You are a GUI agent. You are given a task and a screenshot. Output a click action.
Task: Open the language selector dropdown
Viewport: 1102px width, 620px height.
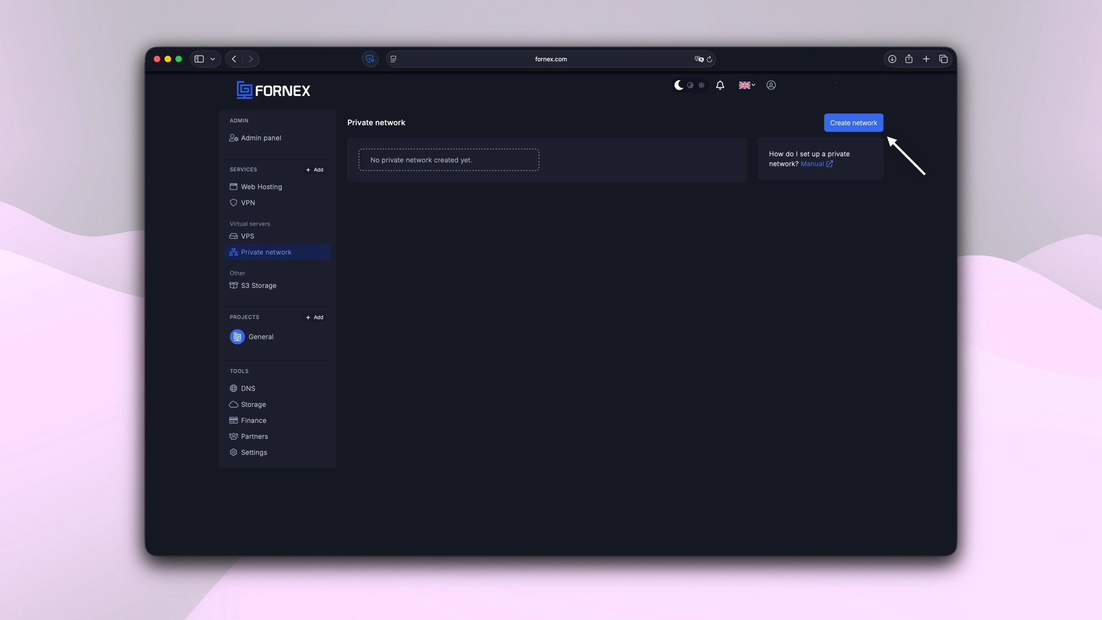pos(746,85)
